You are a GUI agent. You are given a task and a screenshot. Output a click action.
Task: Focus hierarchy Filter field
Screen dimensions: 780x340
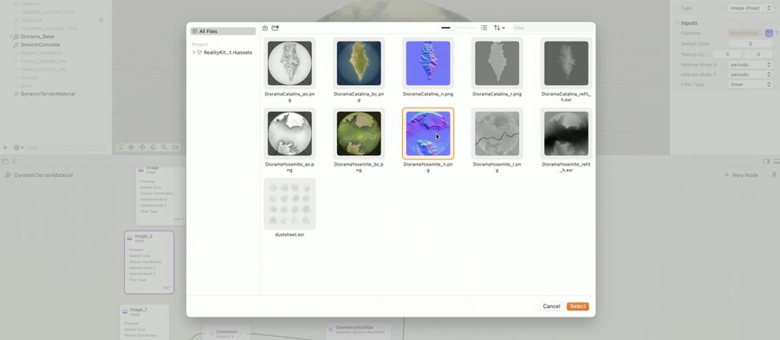[x=67, y=147]
